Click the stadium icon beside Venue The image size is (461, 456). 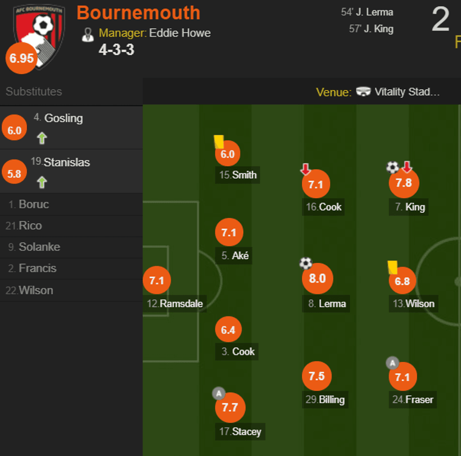pyautogui.click(x=363, y=92)
